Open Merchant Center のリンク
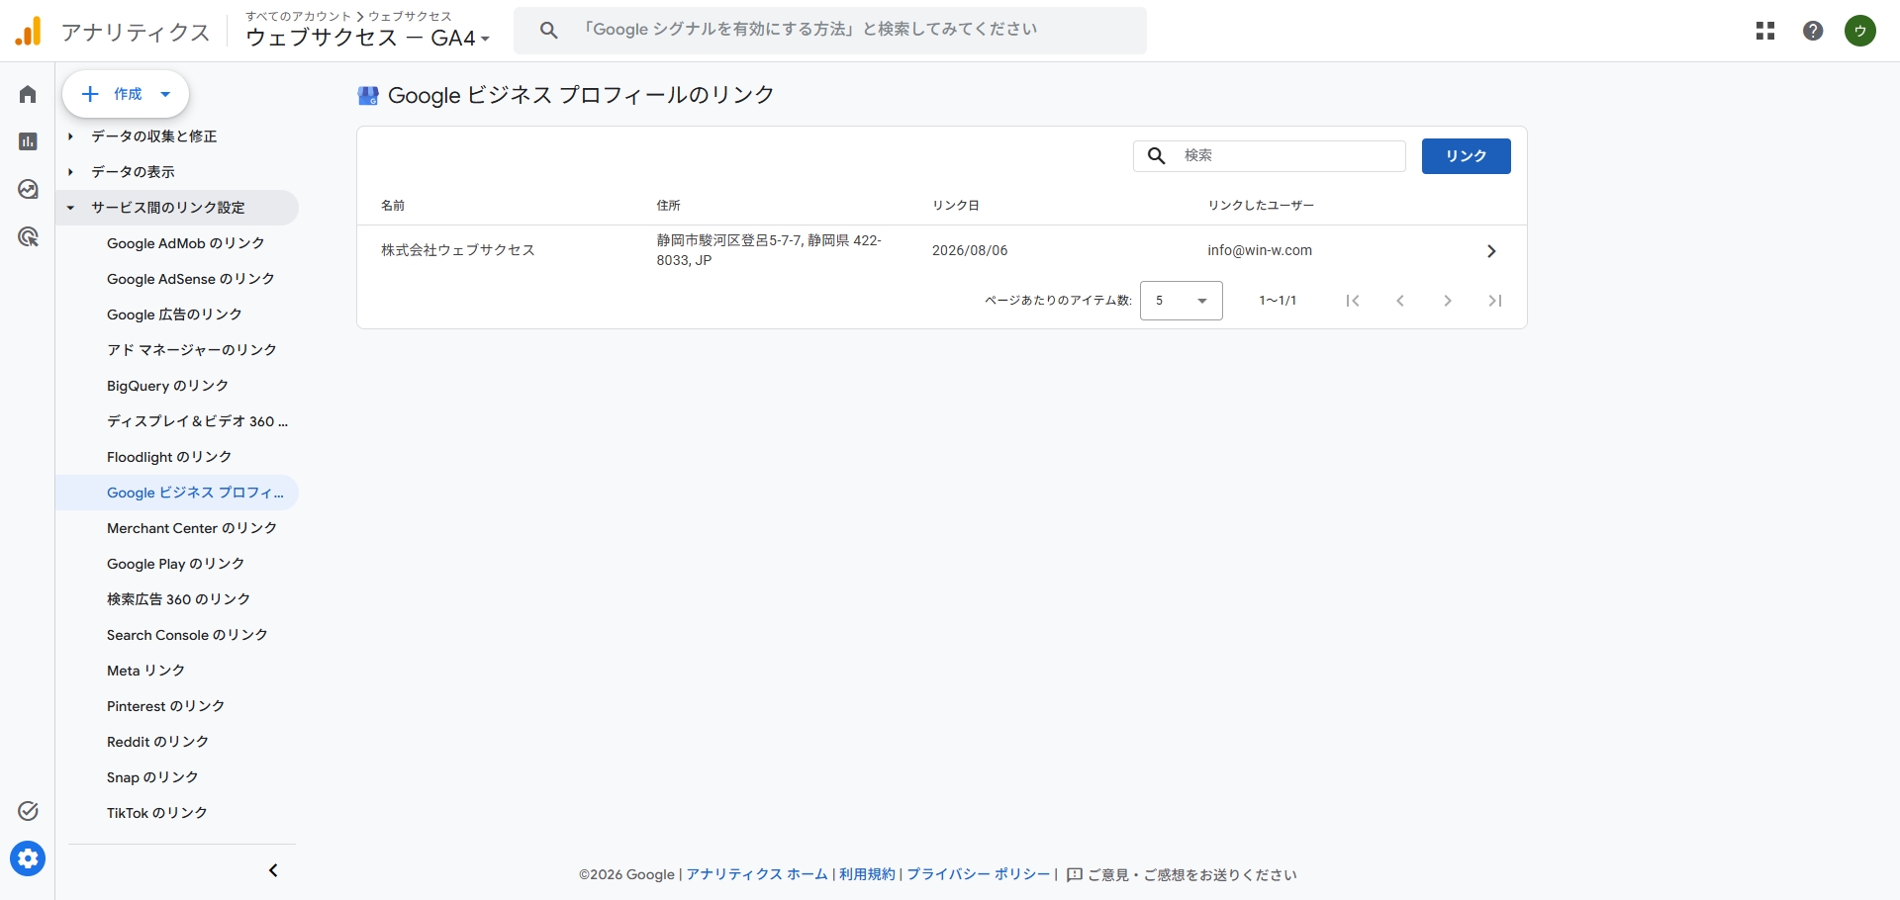Screen dimensions: 1900x900 click(192, 528)
